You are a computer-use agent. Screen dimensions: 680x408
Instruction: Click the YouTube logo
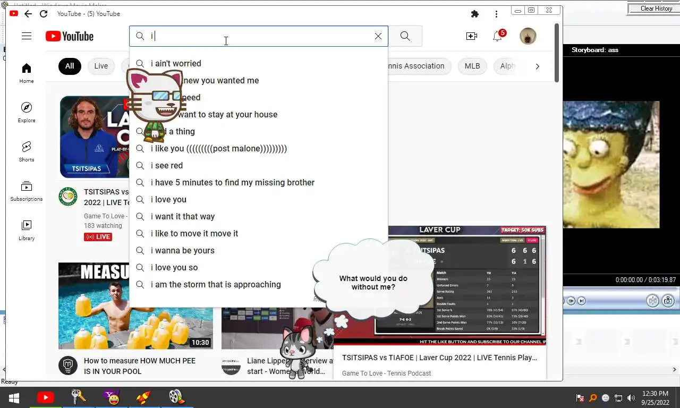coord(70,36)
